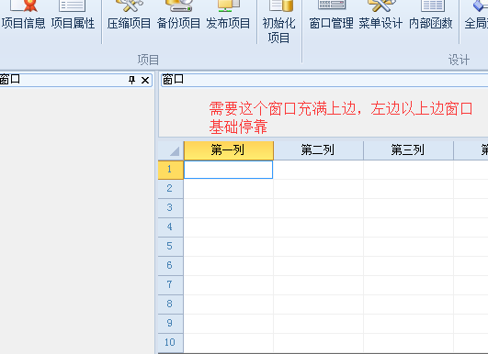Click 初始化项目 button
Viewport: 488px width, 354px height.
278,22
